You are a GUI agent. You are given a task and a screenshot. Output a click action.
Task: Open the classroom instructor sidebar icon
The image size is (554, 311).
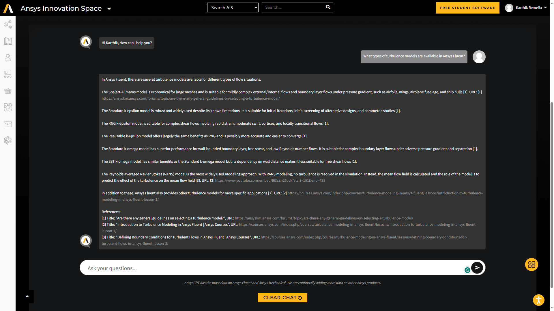tap(8, 74)
